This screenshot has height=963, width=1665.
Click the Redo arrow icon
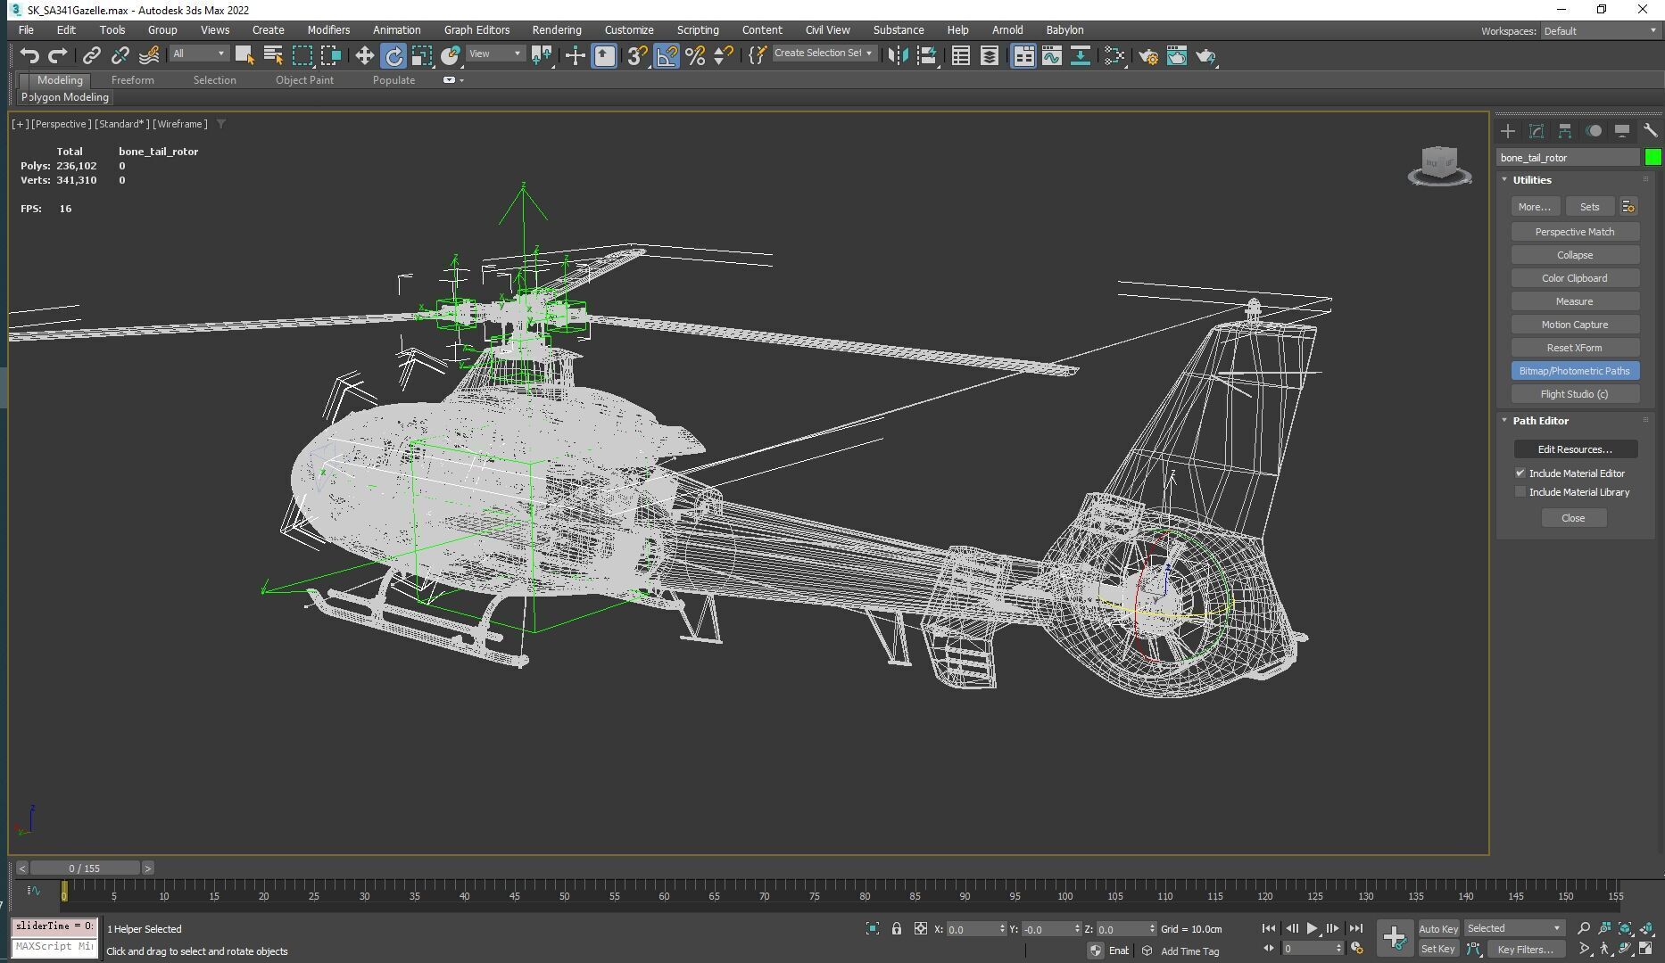pyautogui.click(x=58, y=55)
